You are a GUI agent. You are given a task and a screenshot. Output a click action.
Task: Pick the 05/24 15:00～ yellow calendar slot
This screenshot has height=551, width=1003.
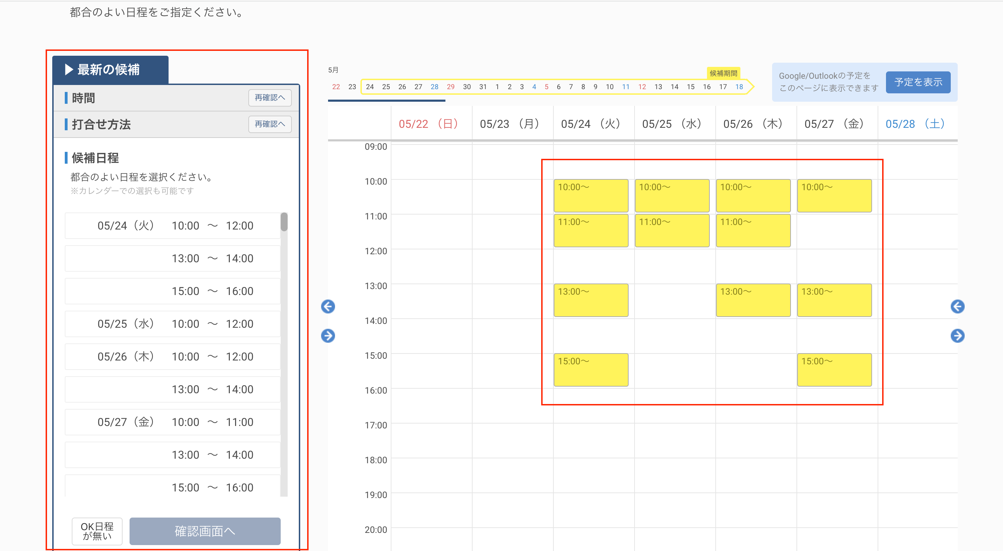pos(591,370)
